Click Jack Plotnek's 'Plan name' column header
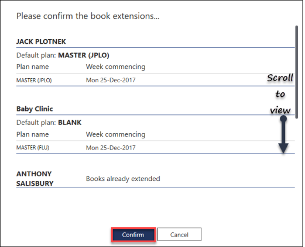305x247 pixels. coord(33,67)
